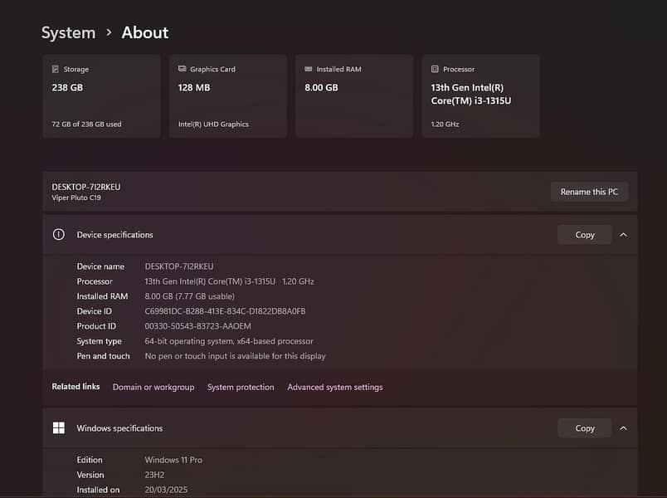Click the Processor value in Device specifications
The width and height of the screenshot is (667, 498).
(229, 281)
